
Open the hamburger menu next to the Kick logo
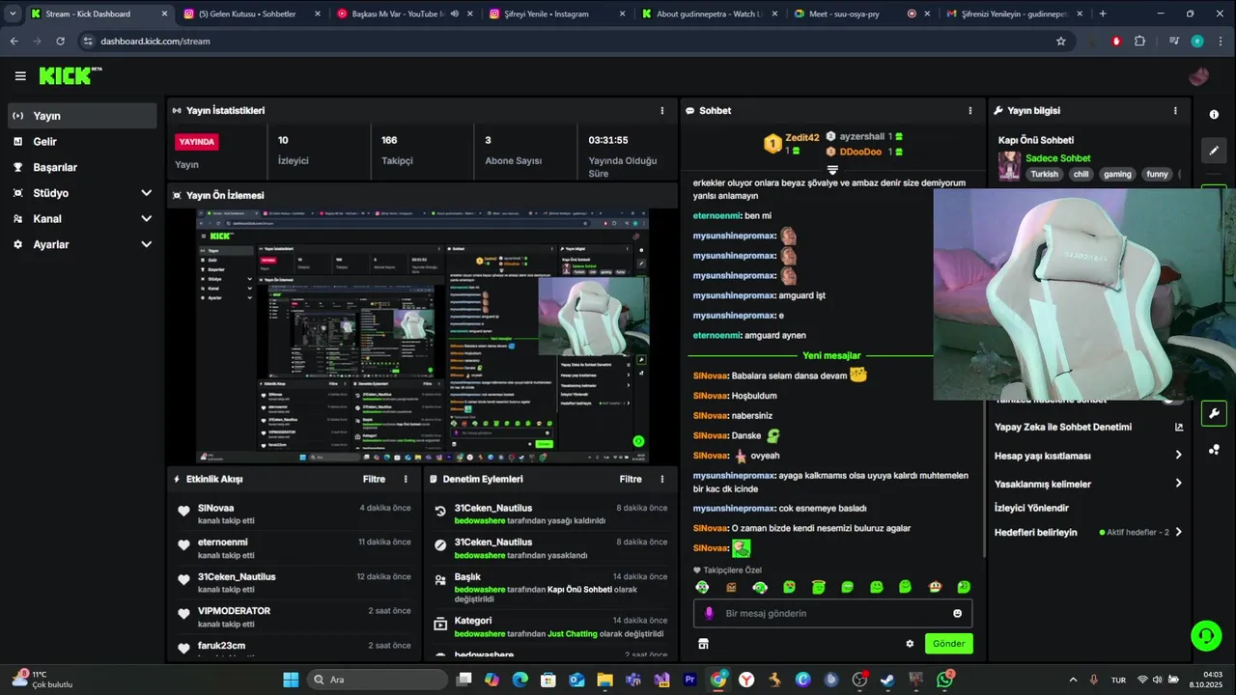(20, 76)
